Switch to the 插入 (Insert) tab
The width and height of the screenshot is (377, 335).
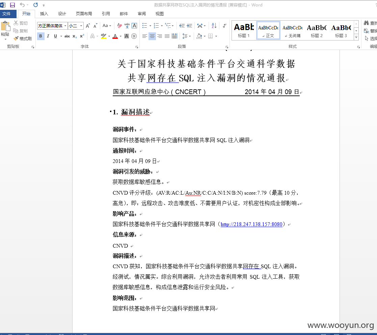tap(44, 14)
